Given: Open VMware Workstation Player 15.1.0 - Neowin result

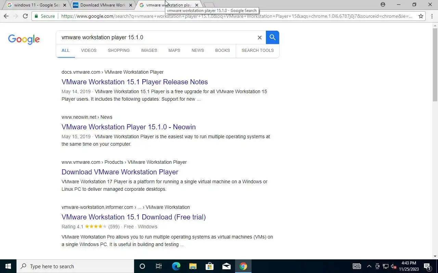Looking at the screenshot, I should (x=129, y=127).
